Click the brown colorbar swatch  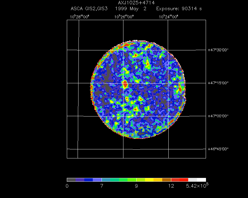pyautogui.click(x=167, y=180)
